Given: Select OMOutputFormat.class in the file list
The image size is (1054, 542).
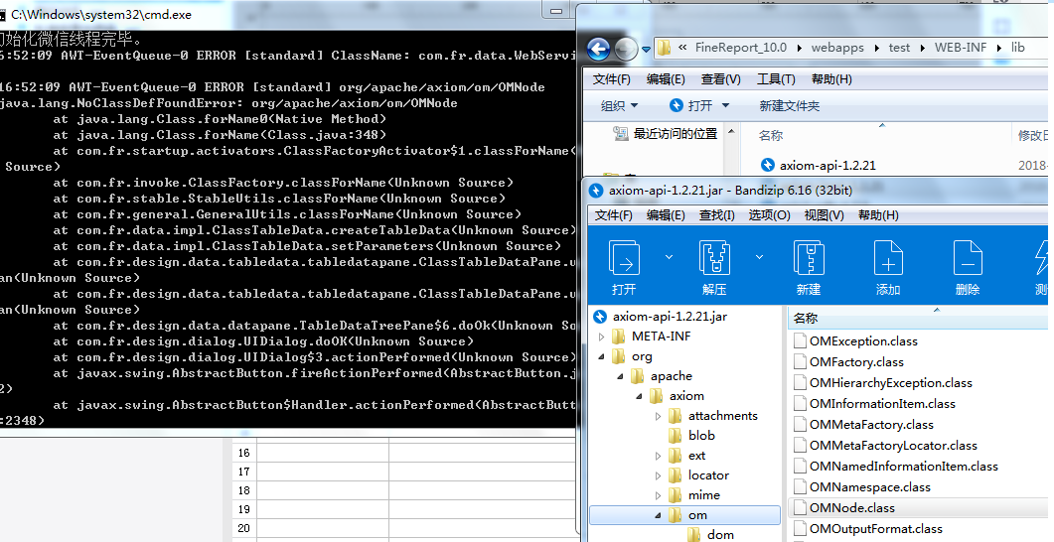Looking at the screenshot, I should [x=876, y=528].
